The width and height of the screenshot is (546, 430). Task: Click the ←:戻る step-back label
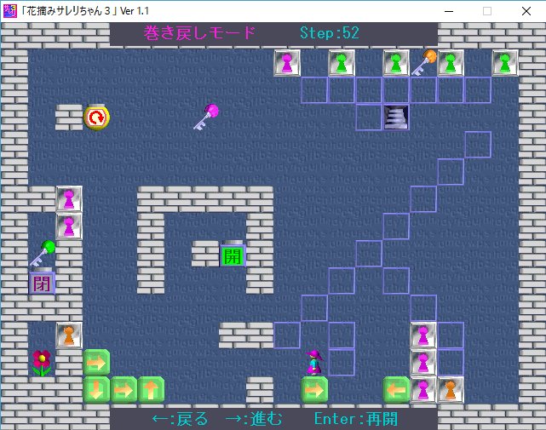(180, 419)
